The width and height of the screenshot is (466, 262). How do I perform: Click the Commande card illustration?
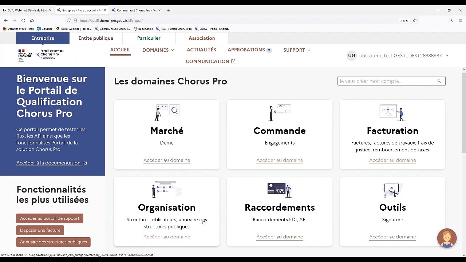(280, 112)
